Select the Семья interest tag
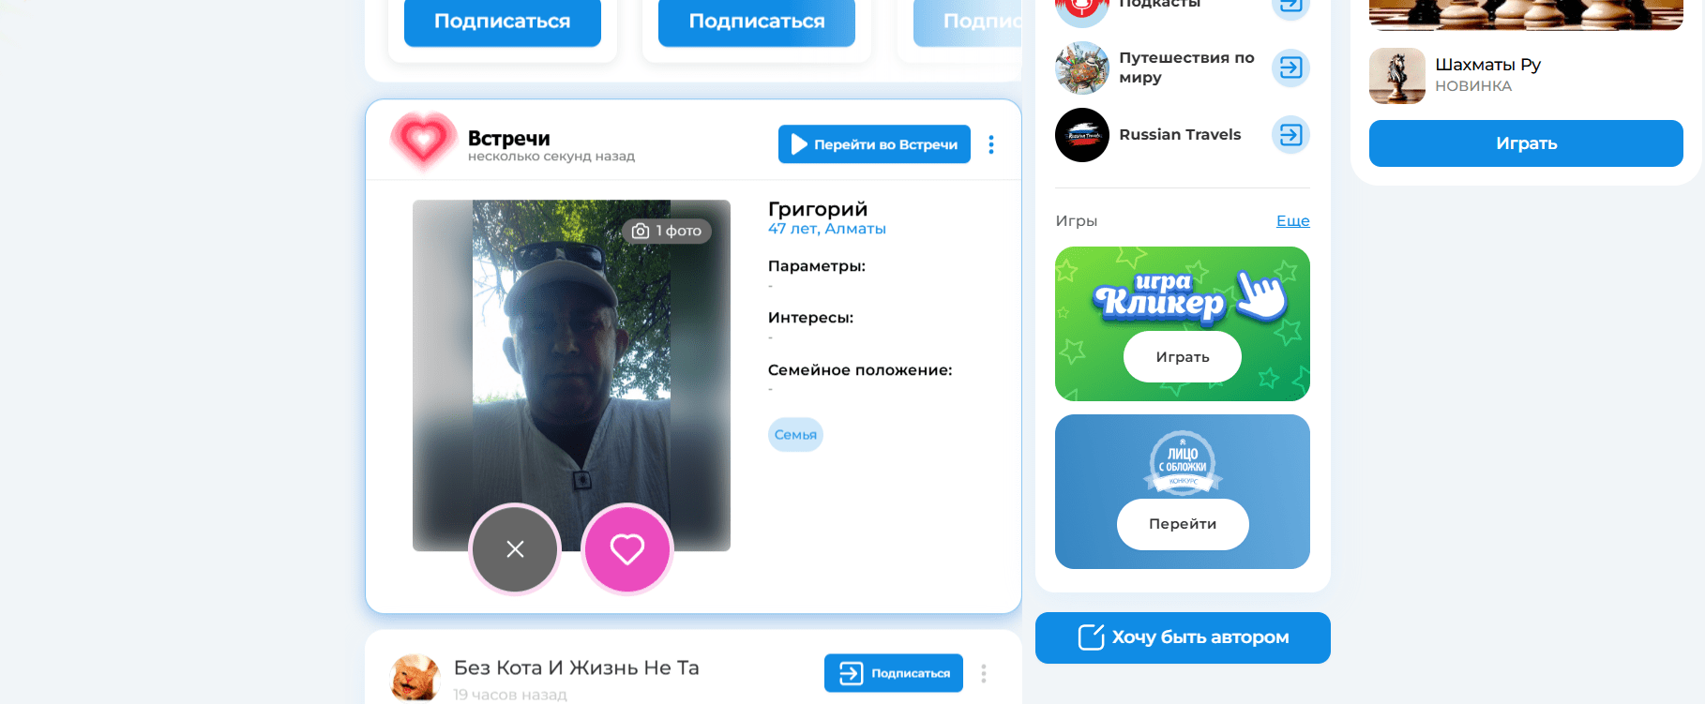Screen dimensions: 1705x704 794,435
